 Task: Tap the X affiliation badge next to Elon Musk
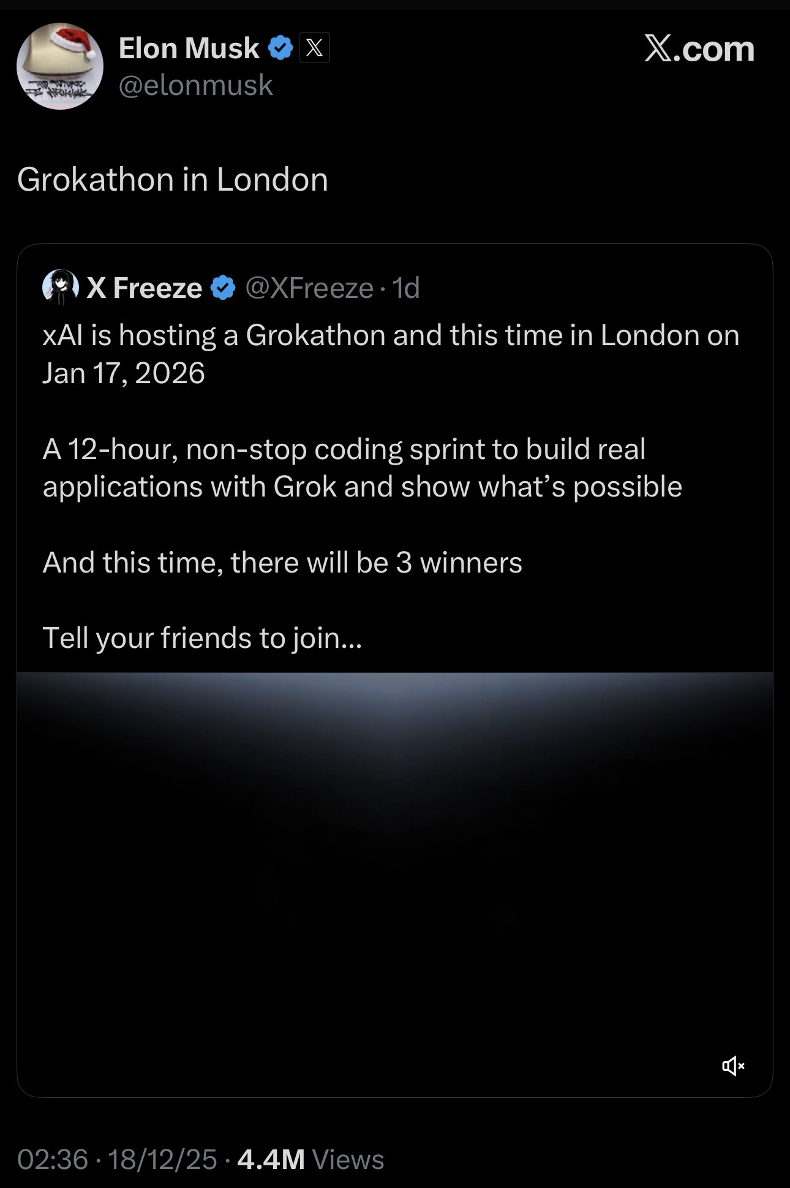314,48
